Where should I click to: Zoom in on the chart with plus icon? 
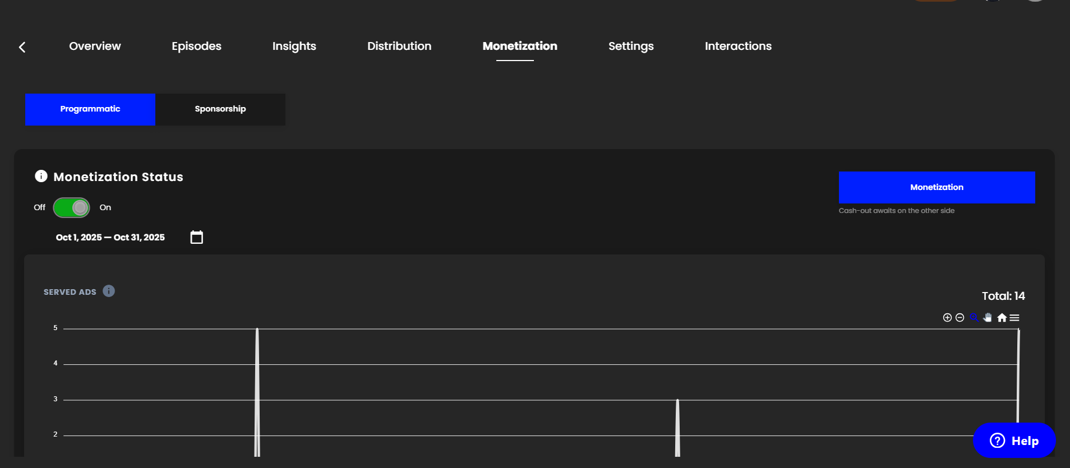point(947,318)
